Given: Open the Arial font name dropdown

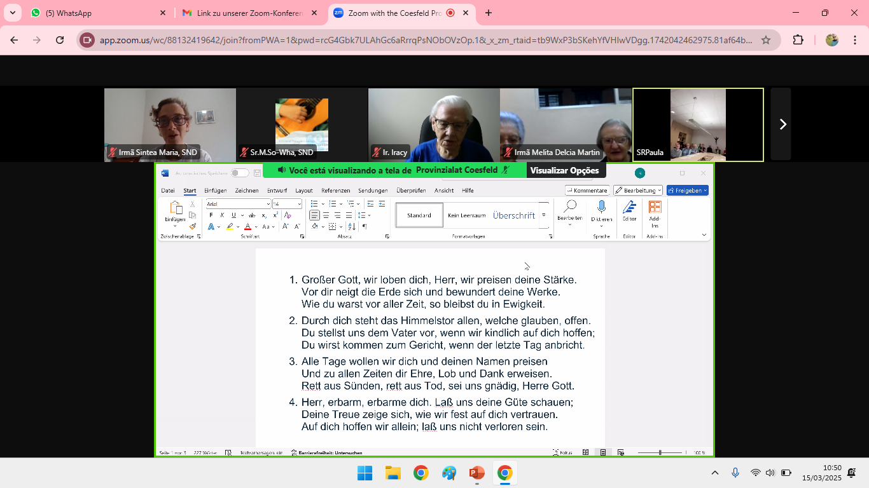Looking at the screenshot, I should 238,204.
